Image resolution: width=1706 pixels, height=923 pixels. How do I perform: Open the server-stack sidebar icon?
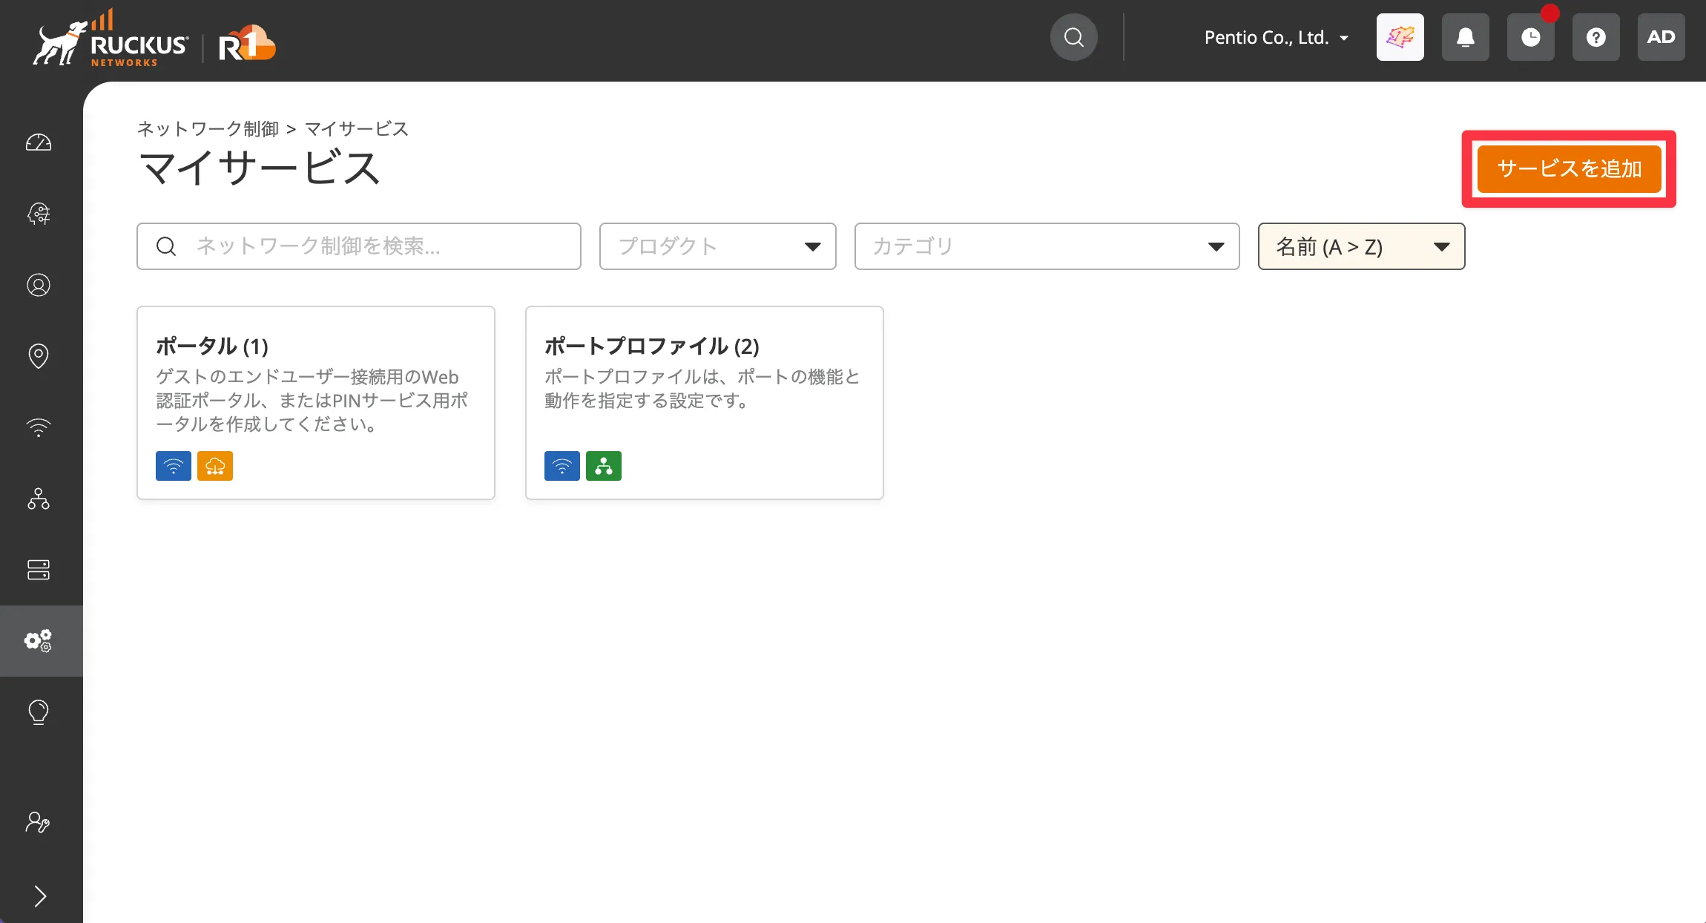39,570
